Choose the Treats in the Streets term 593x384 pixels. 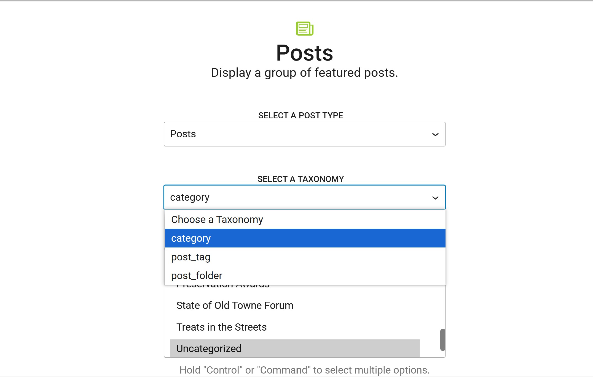[x=221, y=327]
